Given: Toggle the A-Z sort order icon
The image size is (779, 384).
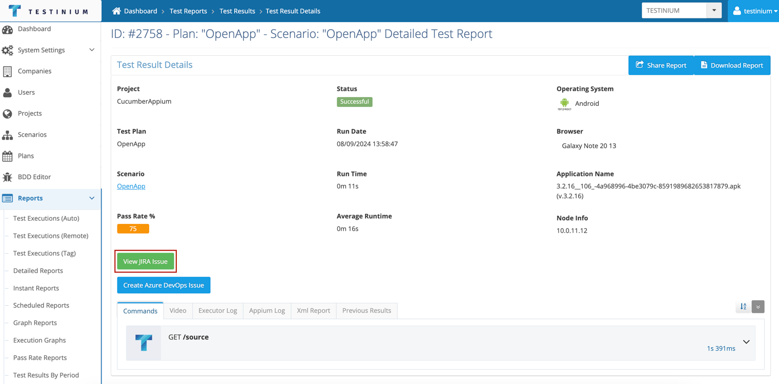Looking at the screenshot, I should pos(743,306).
